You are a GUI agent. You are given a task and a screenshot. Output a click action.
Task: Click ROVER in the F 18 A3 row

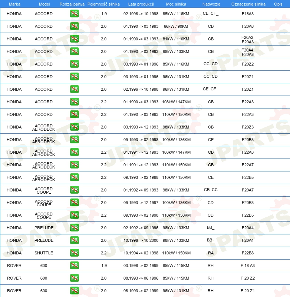[14, 266]
